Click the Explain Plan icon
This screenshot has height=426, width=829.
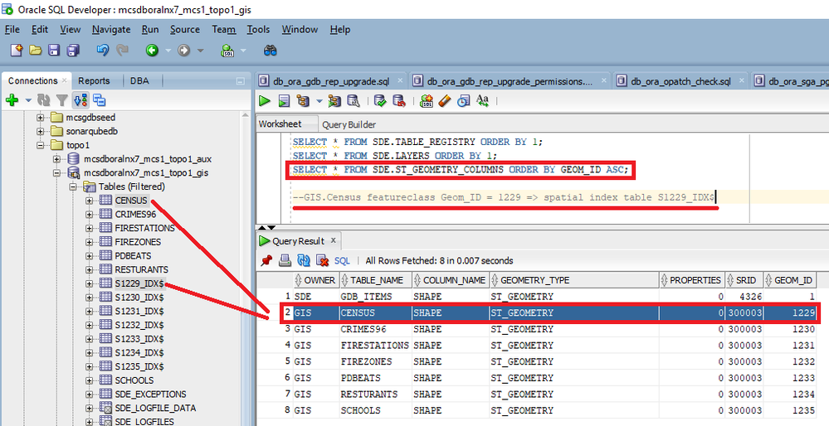(303, 100)
